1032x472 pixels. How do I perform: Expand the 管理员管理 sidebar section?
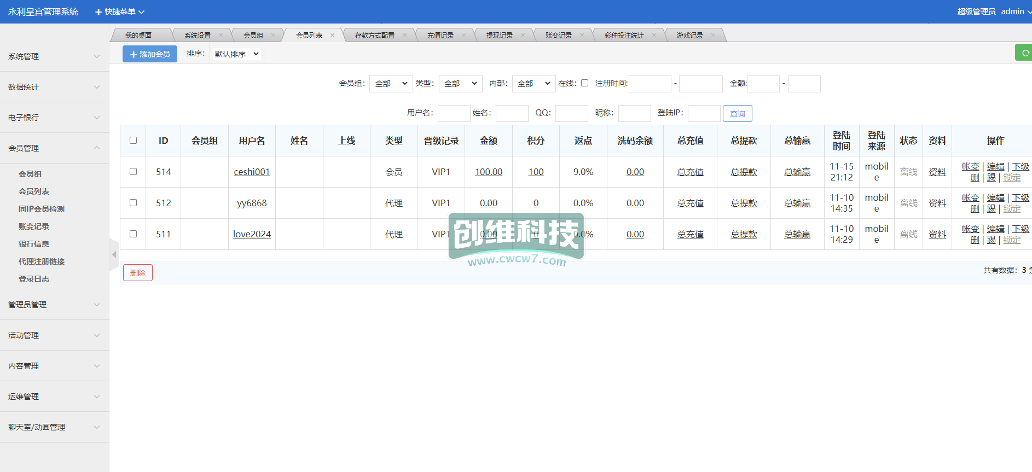(x=54, y=305)
